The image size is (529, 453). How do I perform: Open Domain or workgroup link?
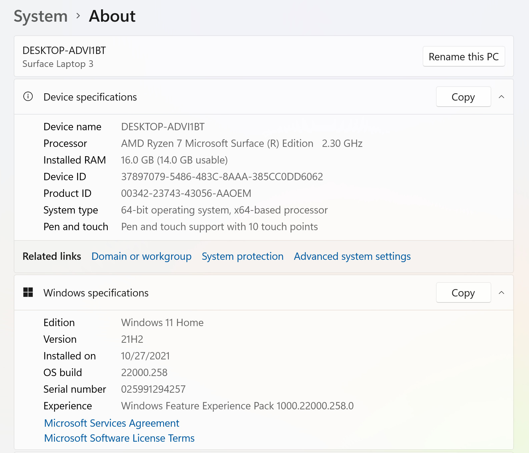[x=141, y=256]
